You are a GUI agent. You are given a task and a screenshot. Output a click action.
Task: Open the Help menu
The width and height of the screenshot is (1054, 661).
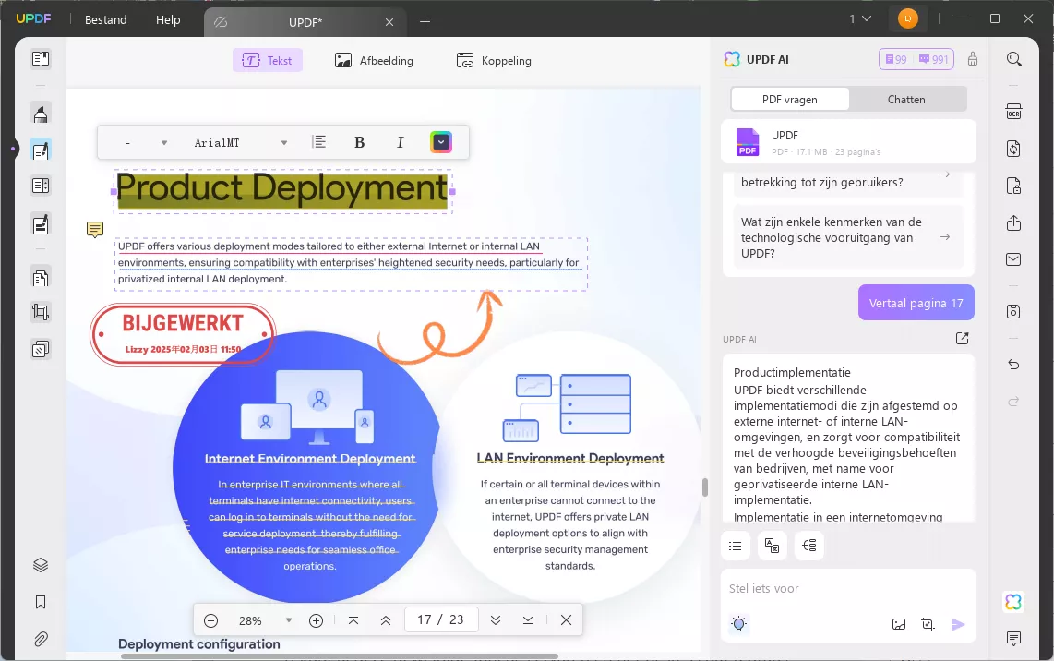point(168,20)
